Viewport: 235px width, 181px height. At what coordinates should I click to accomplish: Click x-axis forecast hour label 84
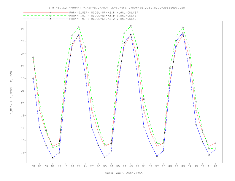pyautogui.click(x=215, y=166)
